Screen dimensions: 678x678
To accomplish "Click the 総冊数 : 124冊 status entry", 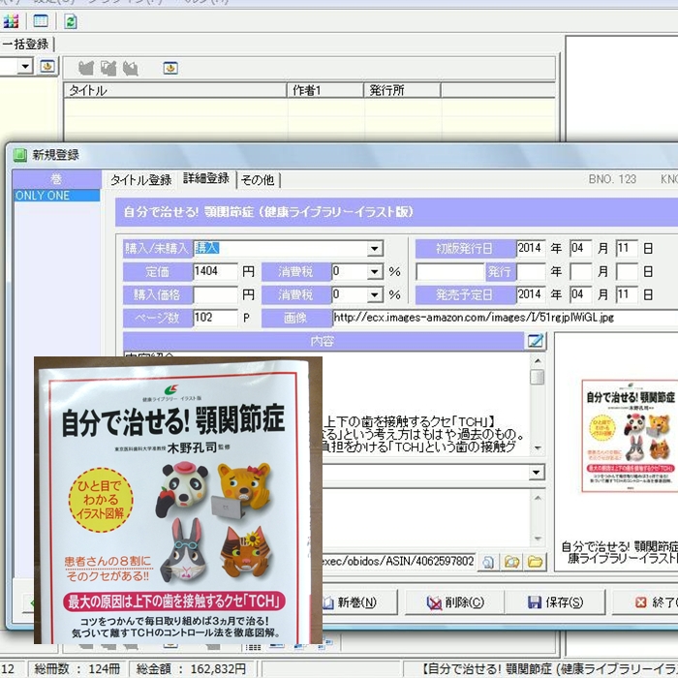I will coord(77,669).
